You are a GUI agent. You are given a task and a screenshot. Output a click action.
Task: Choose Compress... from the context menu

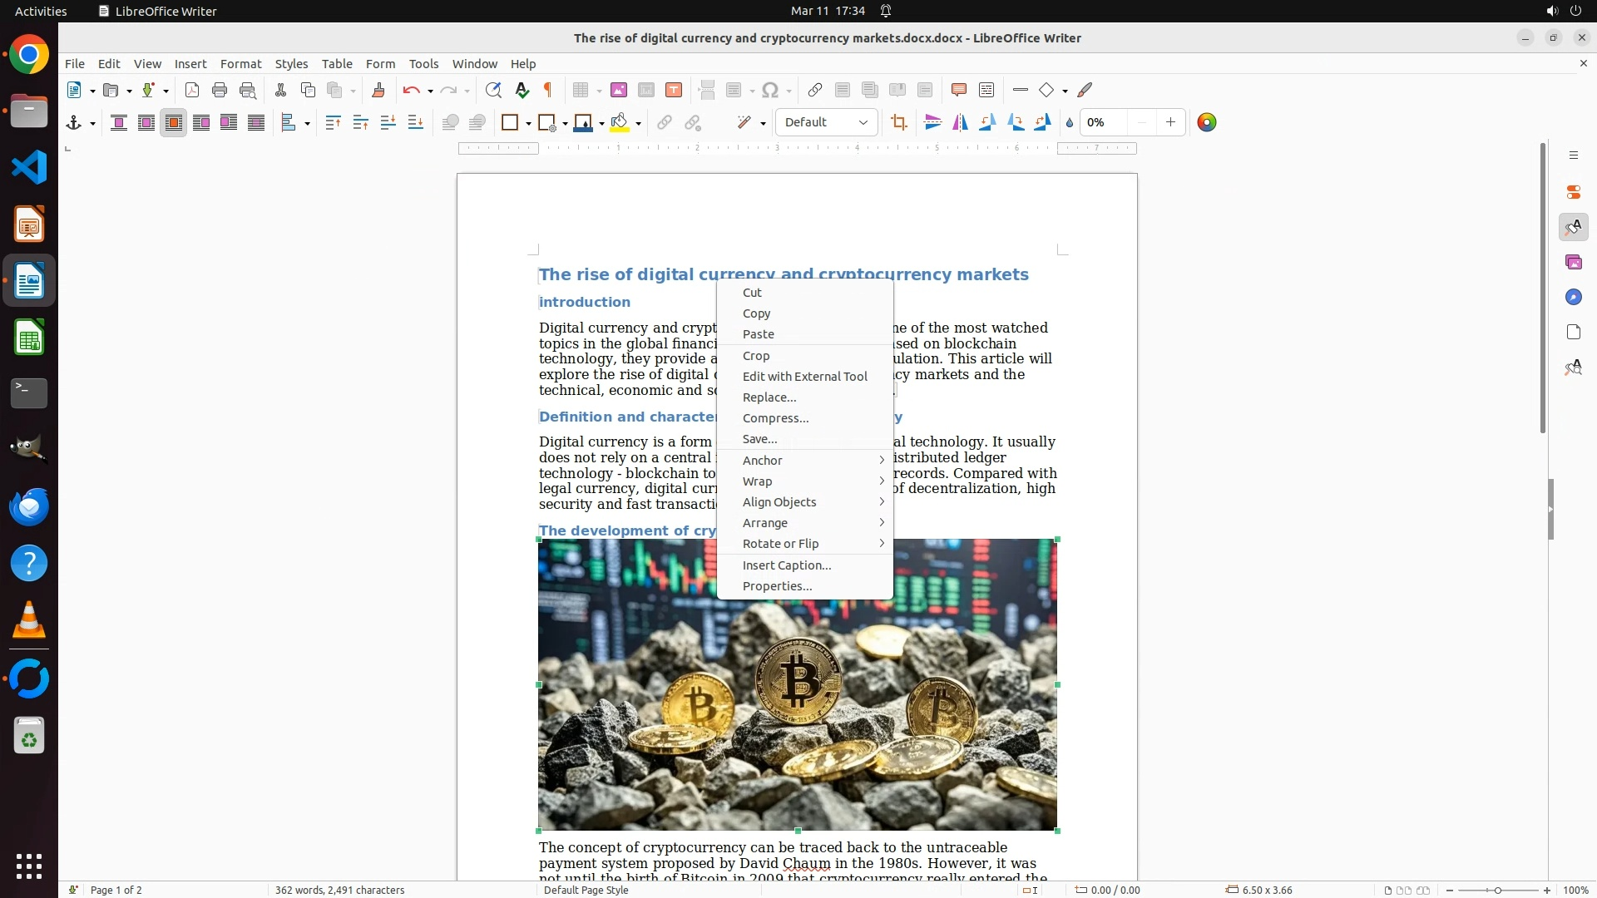[x=775, y=418]
